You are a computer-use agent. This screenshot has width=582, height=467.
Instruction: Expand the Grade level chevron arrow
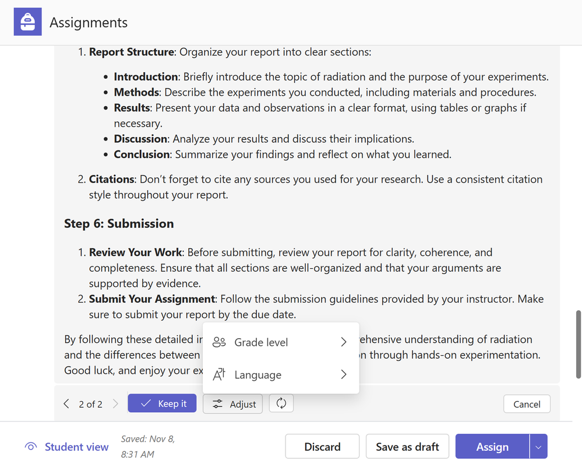pos(344,342)
